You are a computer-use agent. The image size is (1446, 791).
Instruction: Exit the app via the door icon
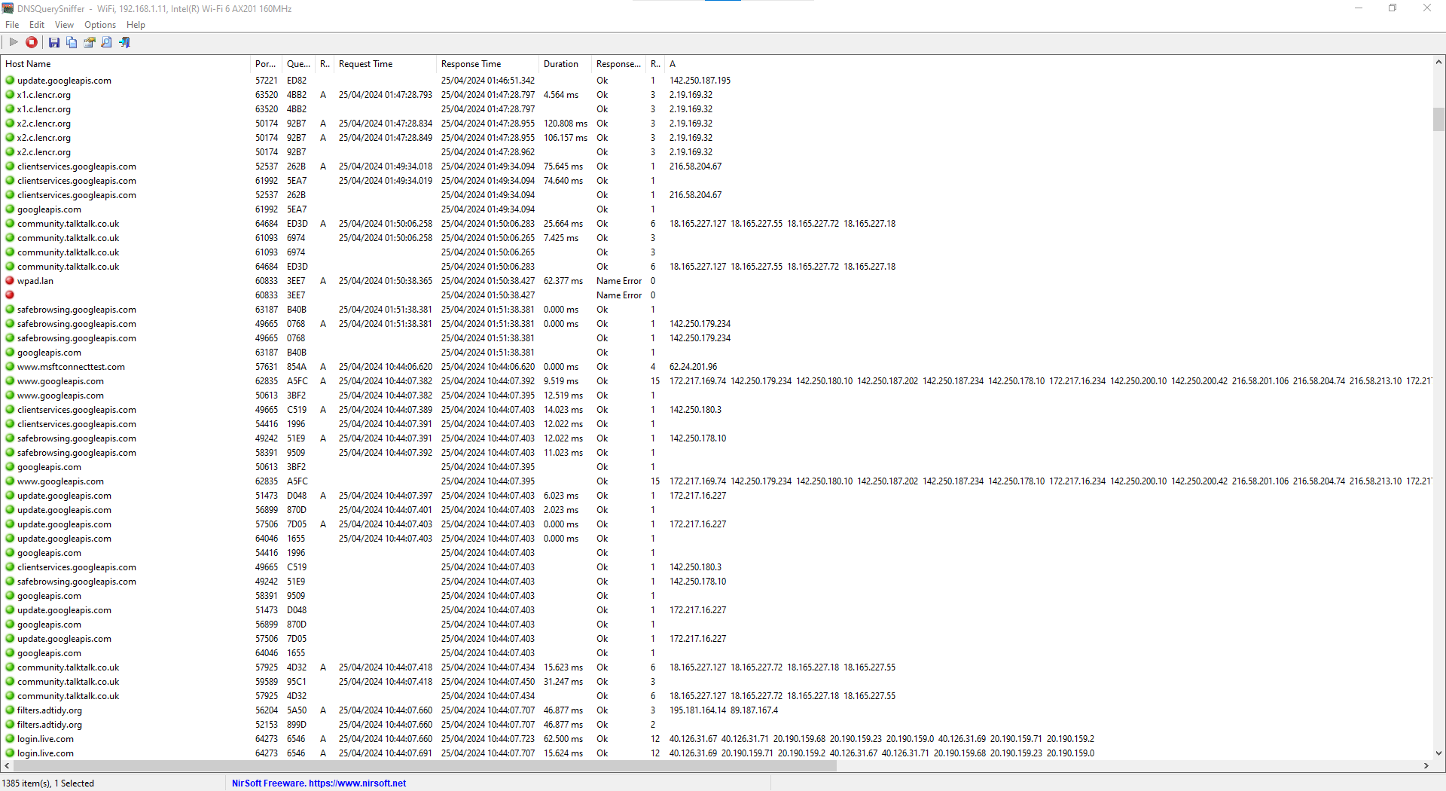(124, 42)
